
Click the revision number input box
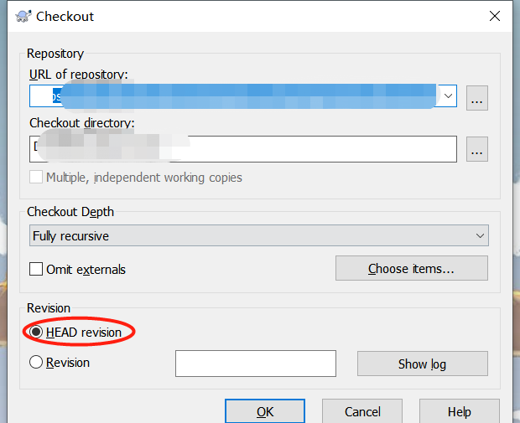[x=255, y=364]
